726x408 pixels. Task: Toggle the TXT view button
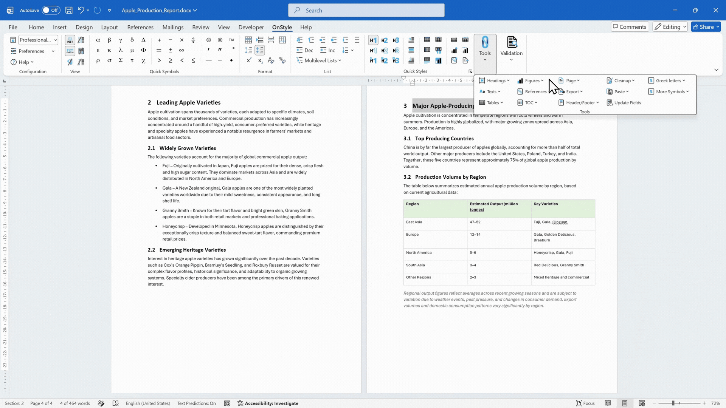point(70,51)
